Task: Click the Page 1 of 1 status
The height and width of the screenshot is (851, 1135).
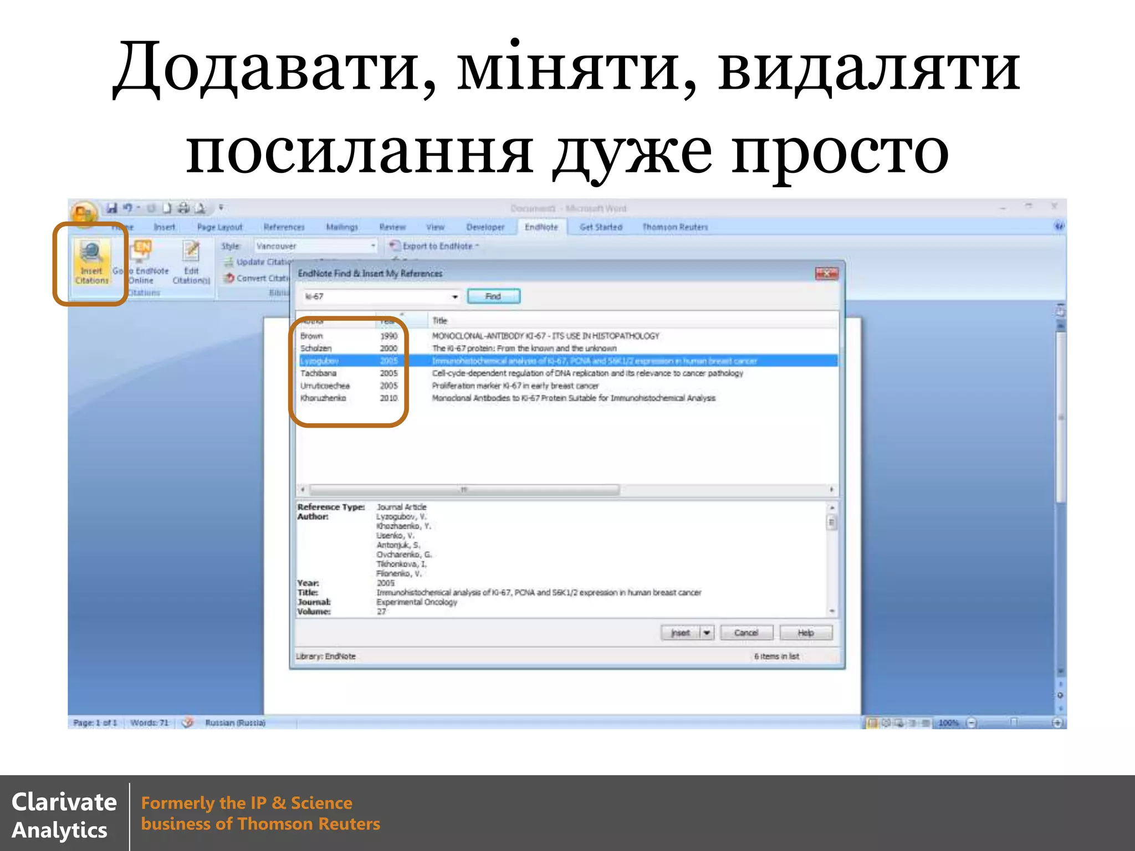Action: 95,723
